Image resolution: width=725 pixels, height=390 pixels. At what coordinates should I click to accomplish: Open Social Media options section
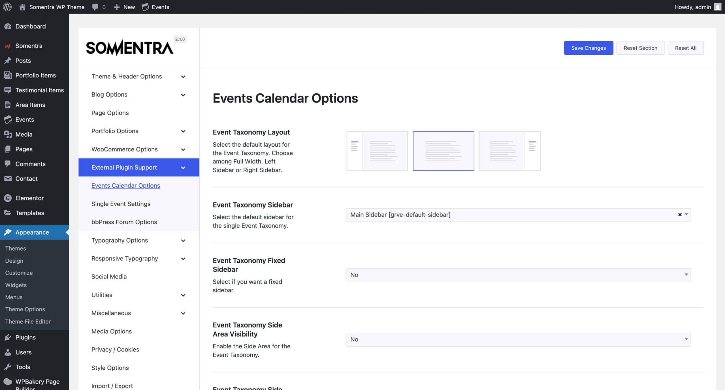click(x=109, y=277)
